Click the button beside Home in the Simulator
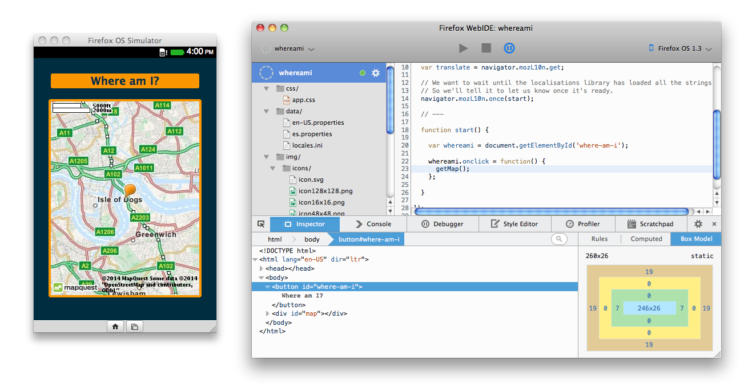This screenshot has width=748, height=392. coord(134,326)
